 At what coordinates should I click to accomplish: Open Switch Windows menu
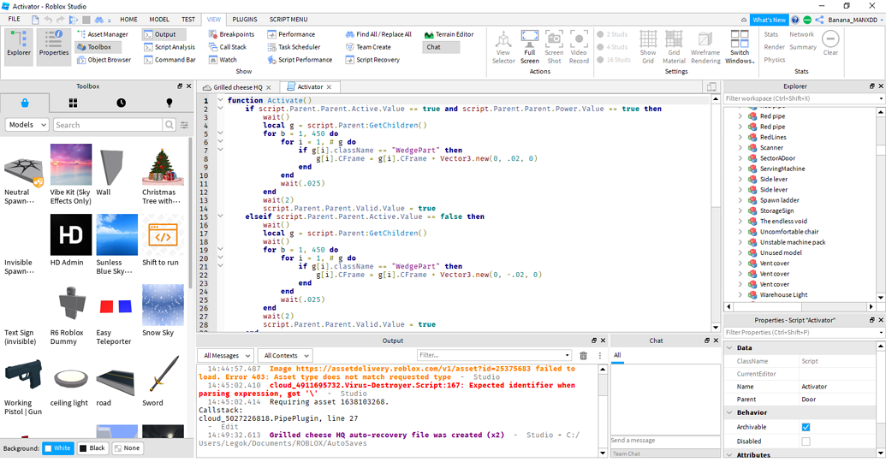coord(740,46)
